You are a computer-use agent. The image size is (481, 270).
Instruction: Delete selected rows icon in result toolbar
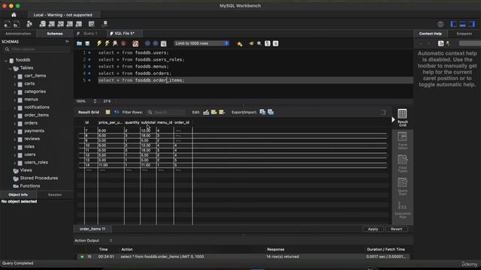pyautogui.click(x=222, y=112)
